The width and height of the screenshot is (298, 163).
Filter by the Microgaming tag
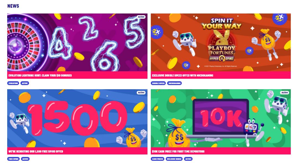coord(175,83)
